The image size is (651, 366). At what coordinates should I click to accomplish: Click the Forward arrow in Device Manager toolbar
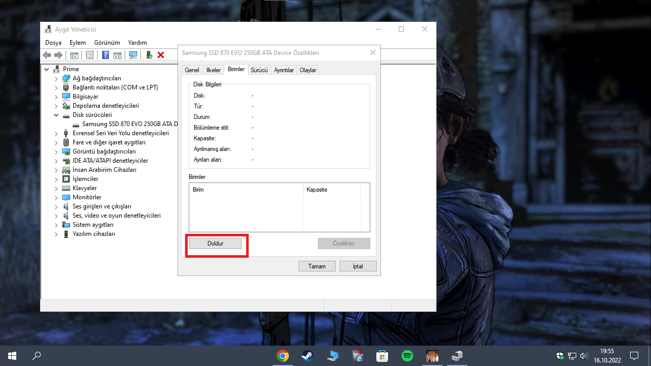click(58, 55)
